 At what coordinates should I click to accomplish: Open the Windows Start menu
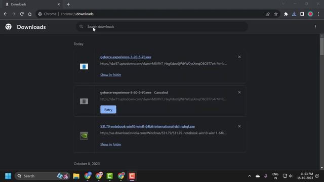click(x=8, y=176)
